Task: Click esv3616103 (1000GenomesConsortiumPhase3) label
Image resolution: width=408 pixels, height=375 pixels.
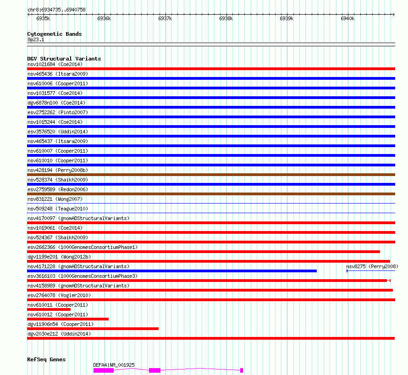Action: 83,276
